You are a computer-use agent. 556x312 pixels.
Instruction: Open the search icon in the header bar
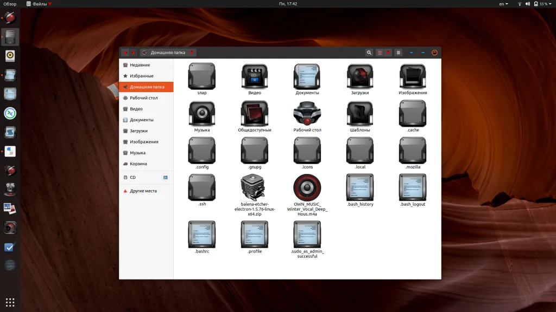369,53
